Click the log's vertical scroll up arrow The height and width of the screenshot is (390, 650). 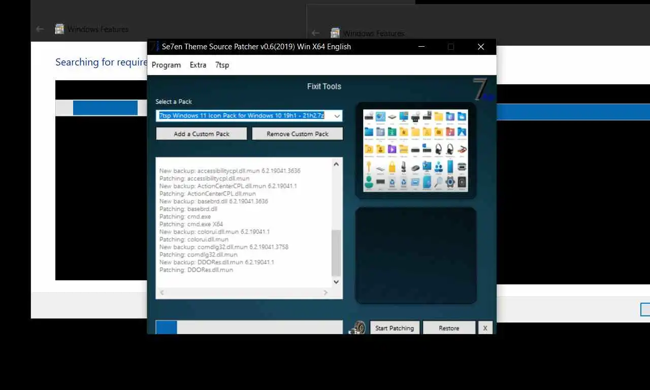pos(336,164)
